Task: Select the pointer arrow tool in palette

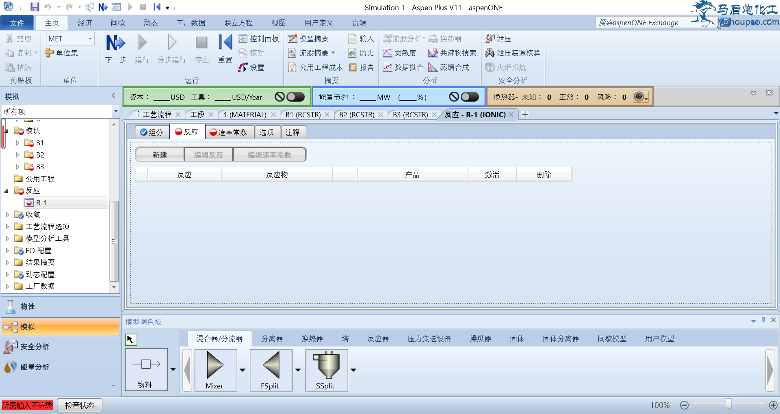Action: (x=131, y=339)
